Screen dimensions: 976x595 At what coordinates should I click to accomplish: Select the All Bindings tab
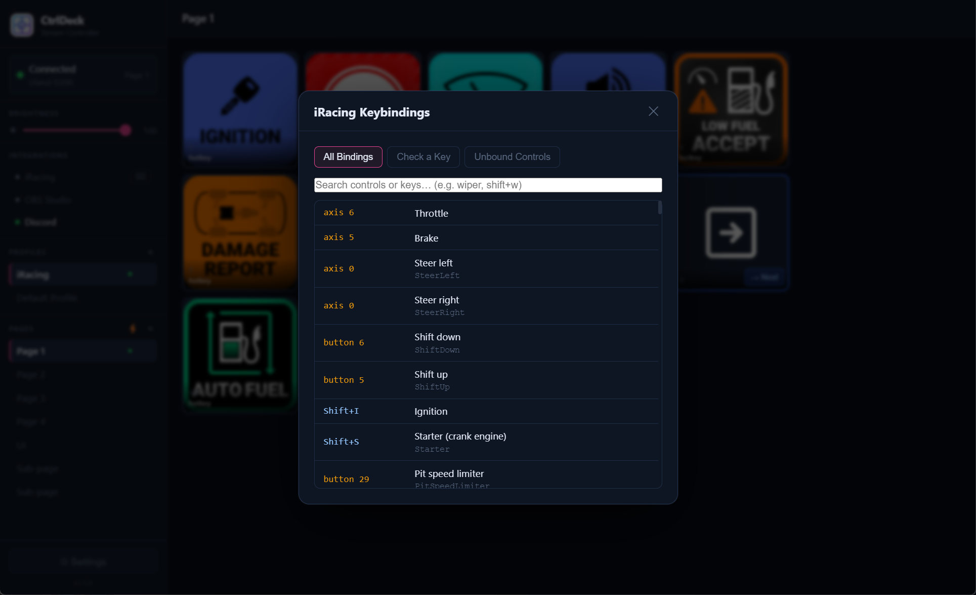pos(348,157)
